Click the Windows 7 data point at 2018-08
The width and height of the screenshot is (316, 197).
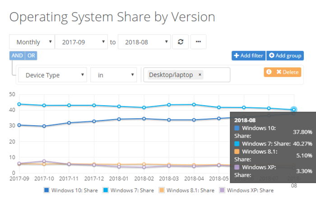[x=294, y=109]
